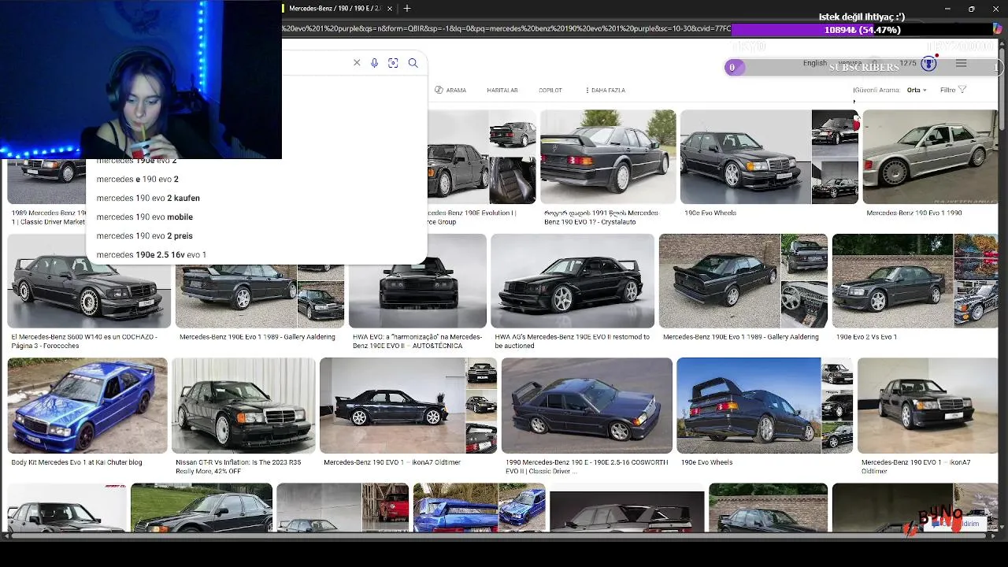
Task: Click the browser address bar URL
Action: pyautogui.click(x=506, y=29)
